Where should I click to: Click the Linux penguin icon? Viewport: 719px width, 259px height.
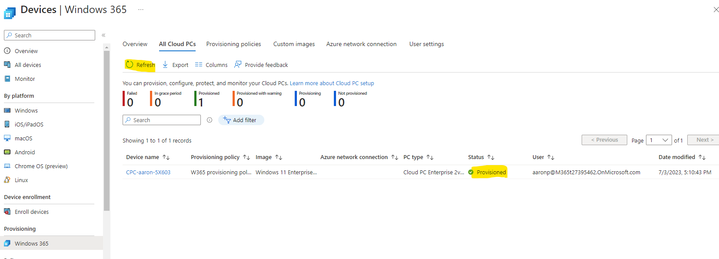(7, 180)
